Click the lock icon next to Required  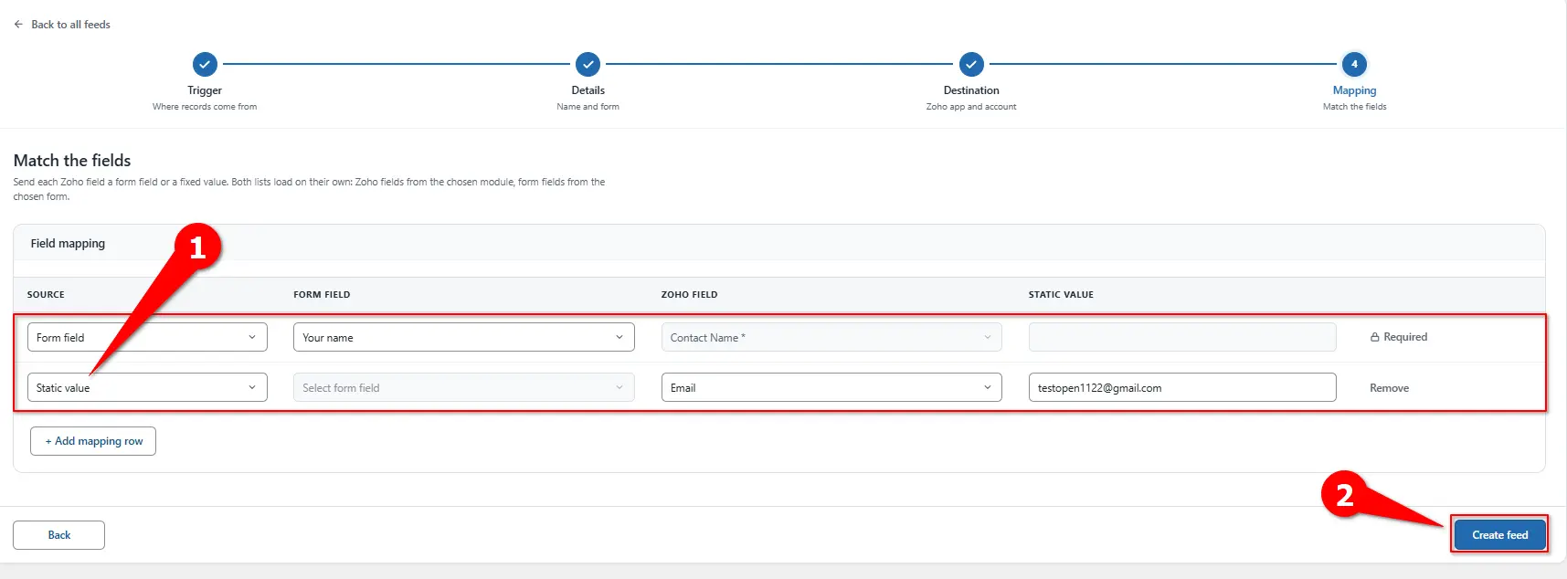tap(1374, 337)
